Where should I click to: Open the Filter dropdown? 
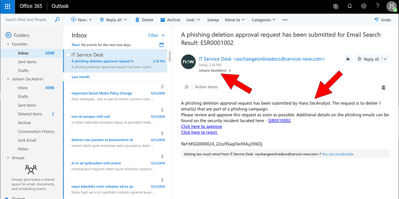point(157,35)
